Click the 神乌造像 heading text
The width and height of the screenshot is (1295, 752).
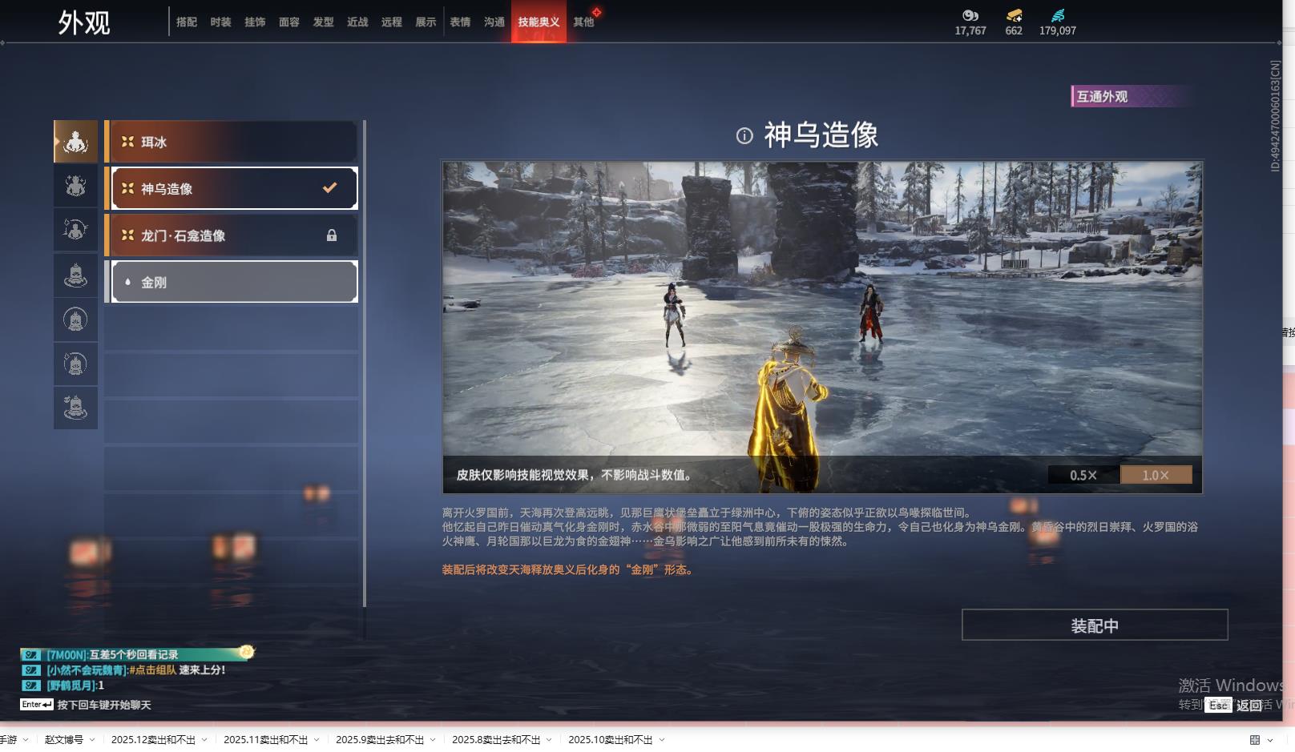[x=821, y=135]
